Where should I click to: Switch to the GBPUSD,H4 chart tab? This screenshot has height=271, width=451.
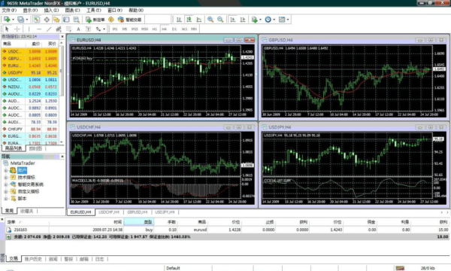click(x=138, y=212)
